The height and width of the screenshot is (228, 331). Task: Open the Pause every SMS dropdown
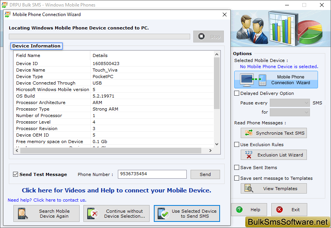[290, 103]
